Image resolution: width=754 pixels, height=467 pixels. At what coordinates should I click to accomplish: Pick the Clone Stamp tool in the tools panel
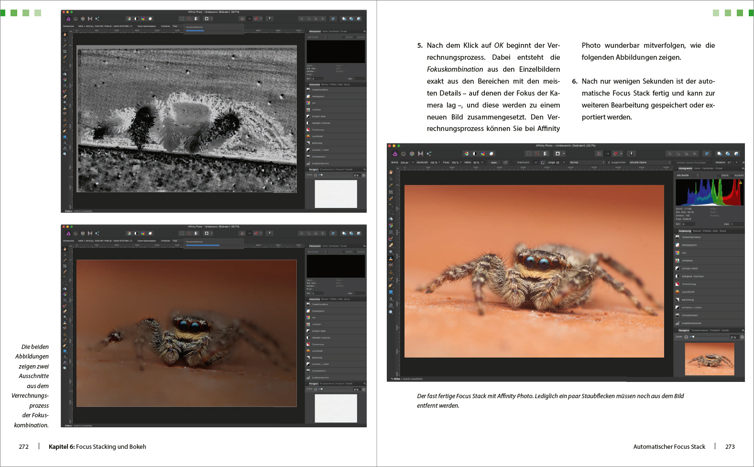(391, 259)
